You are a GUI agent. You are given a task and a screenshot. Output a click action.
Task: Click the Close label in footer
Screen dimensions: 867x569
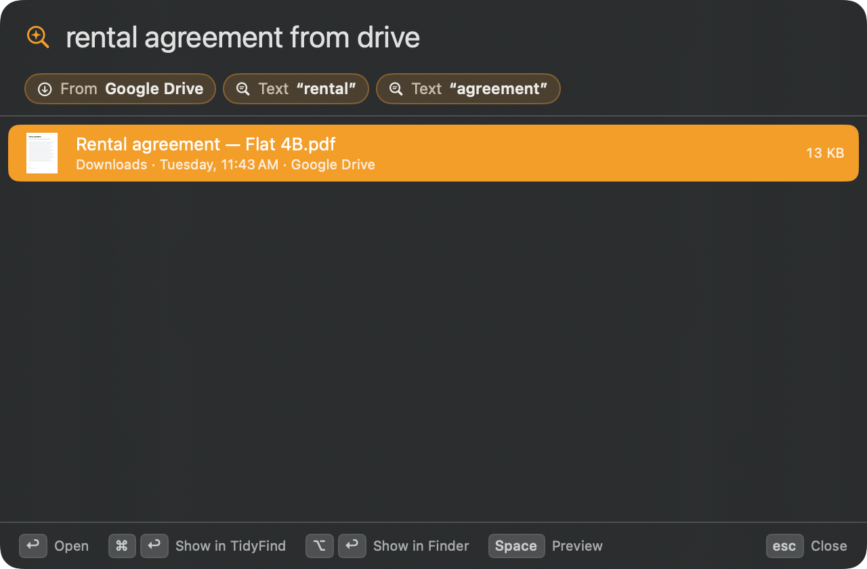(x=829, y=546)
